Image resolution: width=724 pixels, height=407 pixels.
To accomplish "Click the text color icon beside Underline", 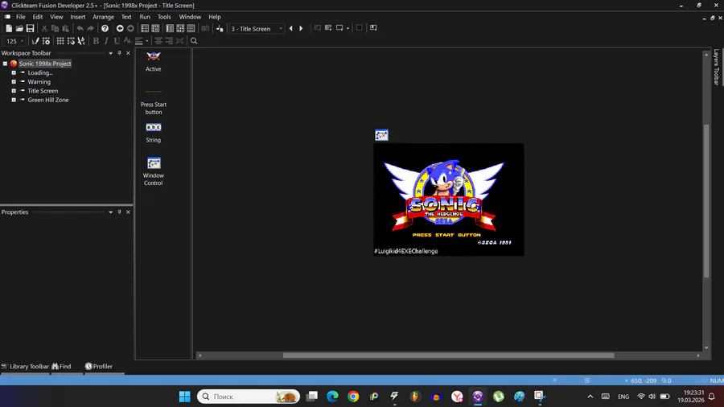I will pos(127,41).
